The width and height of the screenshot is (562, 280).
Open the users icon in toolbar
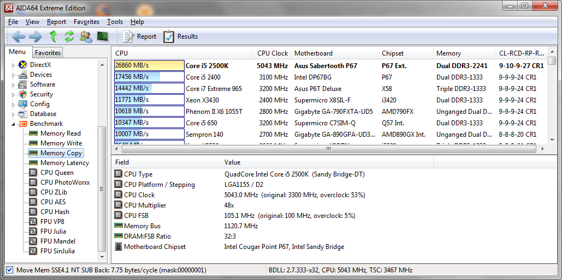pos(86,36)
